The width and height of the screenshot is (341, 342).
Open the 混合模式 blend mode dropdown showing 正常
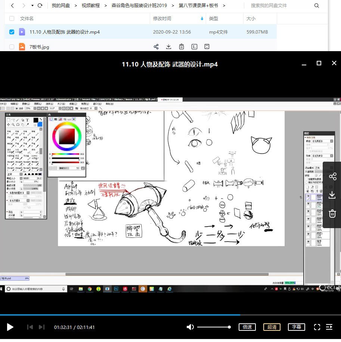point(318,168)
